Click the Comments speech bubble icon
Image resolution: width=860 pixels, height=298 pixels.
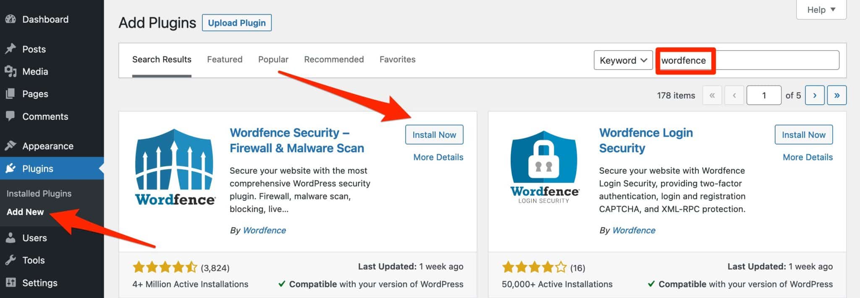(10, 116)
